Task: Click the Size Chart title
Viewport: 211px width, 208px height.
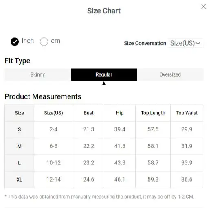Action: (104, 11)
